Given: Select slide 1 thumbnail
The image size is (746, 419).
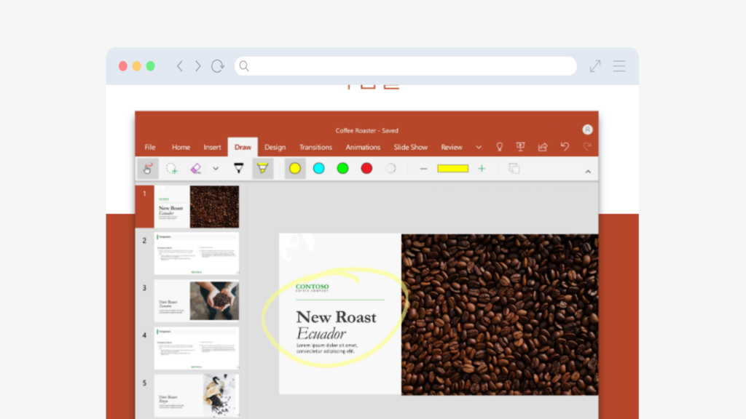Looking at the screenshot, I should pyautogui.click(x=197, y=207).
